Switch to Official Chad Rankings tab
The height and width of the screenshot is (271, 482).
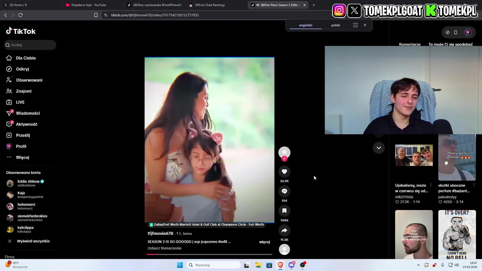215,5
